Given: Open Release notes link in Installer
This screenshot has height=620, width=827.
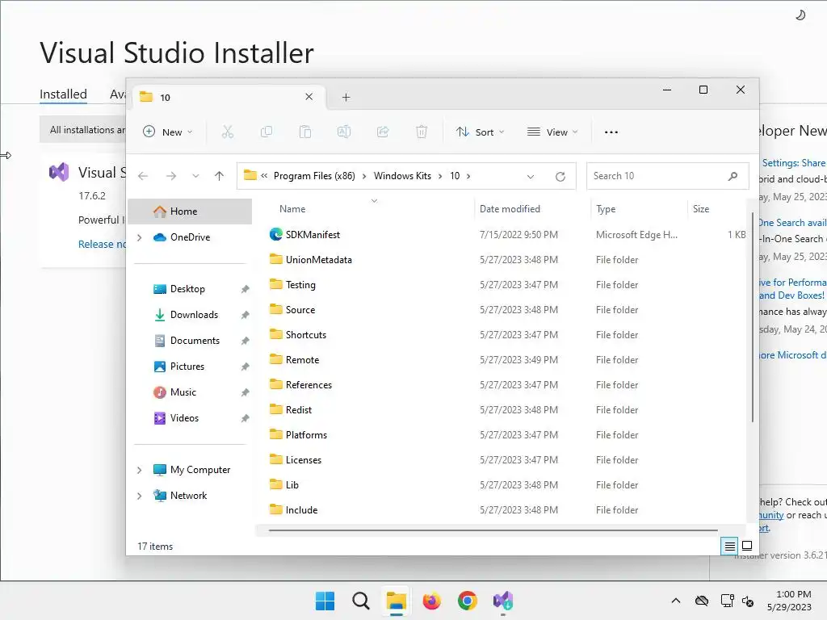Looking at the screenshot, I should [x=103, y=244].
